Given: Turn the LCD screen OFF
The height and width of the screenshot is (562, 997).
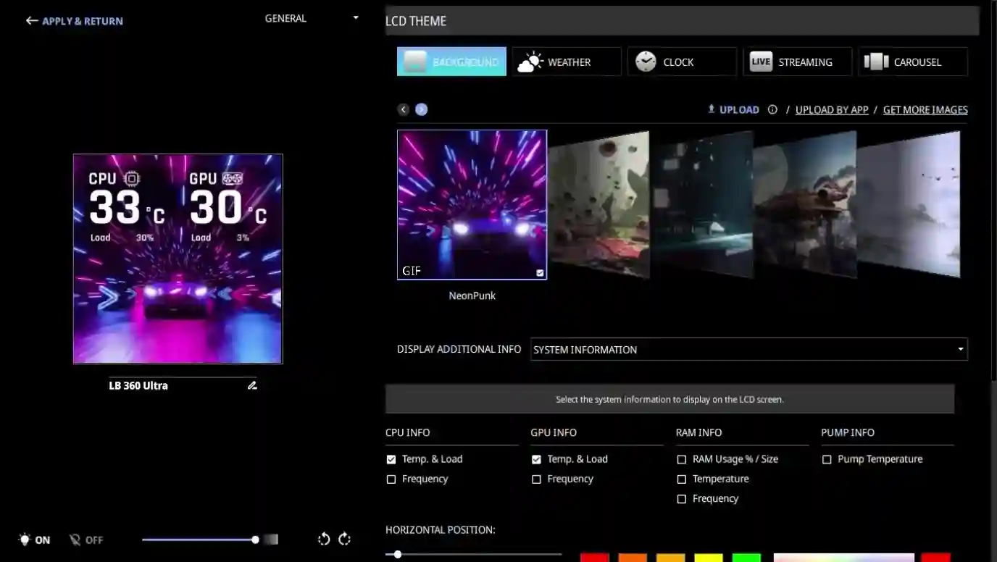Looking at the screenshot, I should (x=86, y=539).
